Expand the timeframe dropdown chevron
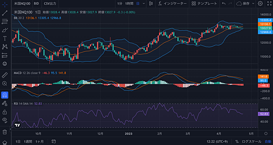This screenshot has height=145, width=273. (x=144, y=4)
